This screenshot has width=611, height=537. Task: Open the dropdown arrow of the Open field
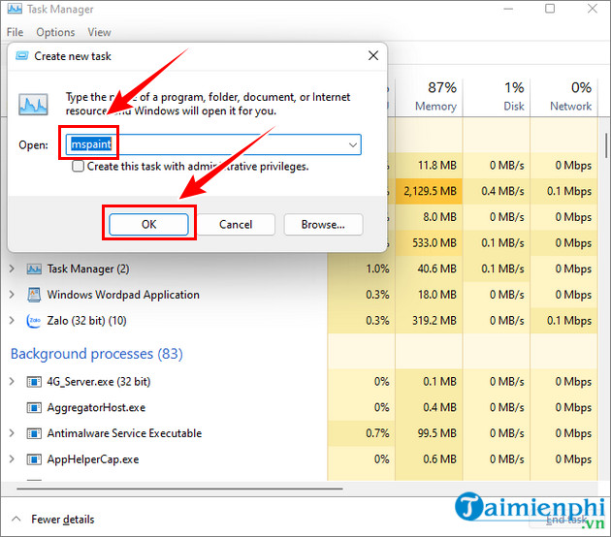click(352, 144)
